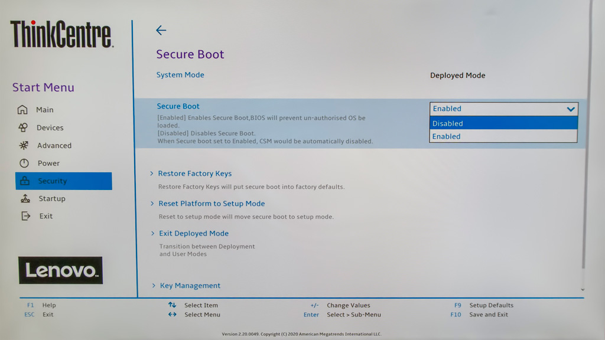Click the Lenovo logo
The height and width of the screenshot is (340, 605).
click(x=61, y=270)
